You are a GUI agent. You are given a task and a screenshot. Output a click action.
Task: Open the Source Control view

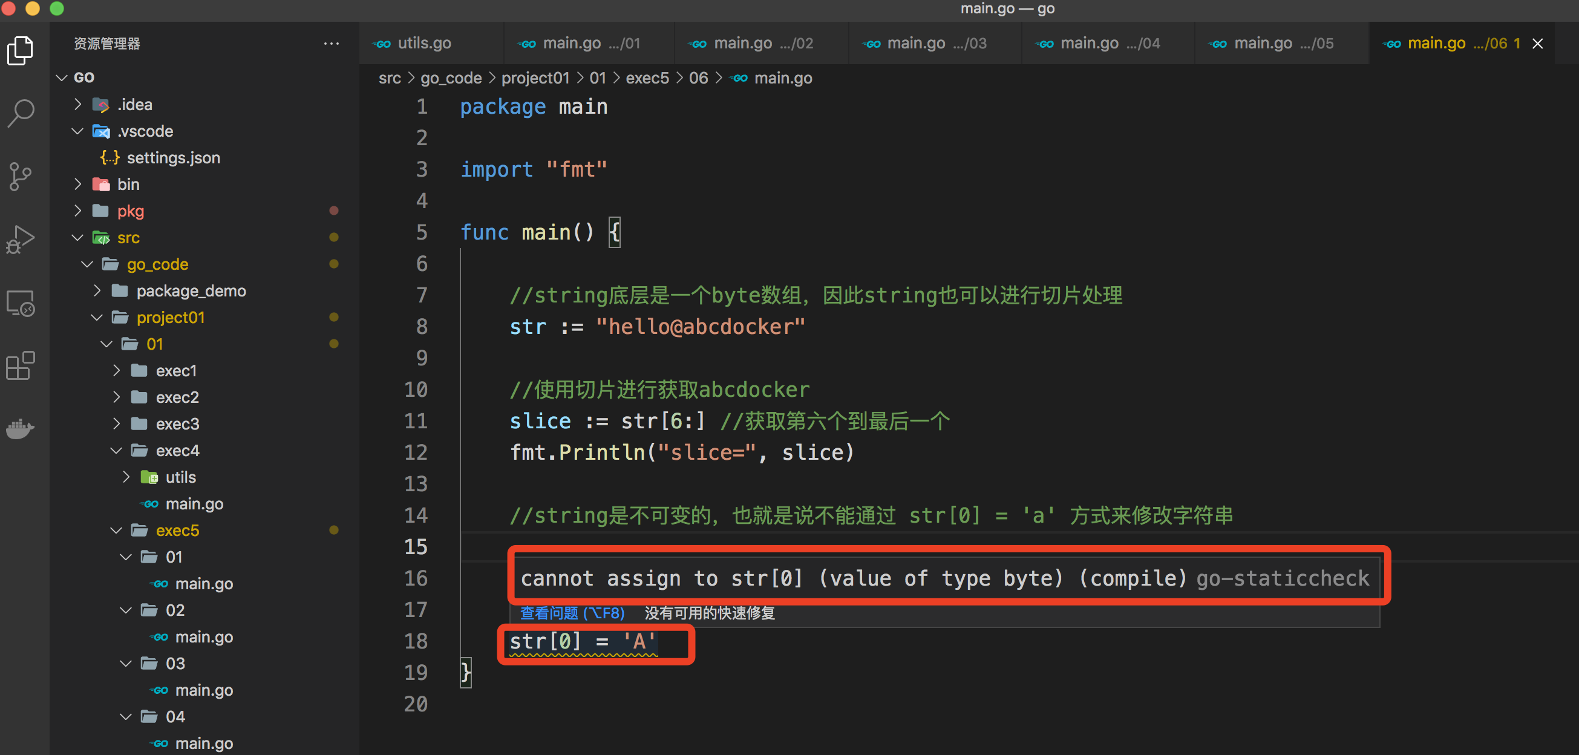tap(21, 177)
